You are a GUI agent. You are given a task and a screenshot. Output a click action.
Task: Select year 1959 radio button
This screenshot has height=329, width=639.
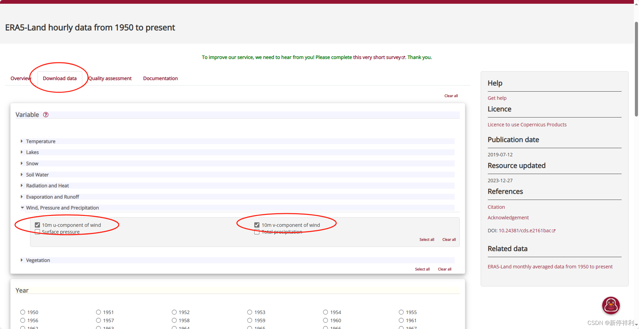pos(250,320)
